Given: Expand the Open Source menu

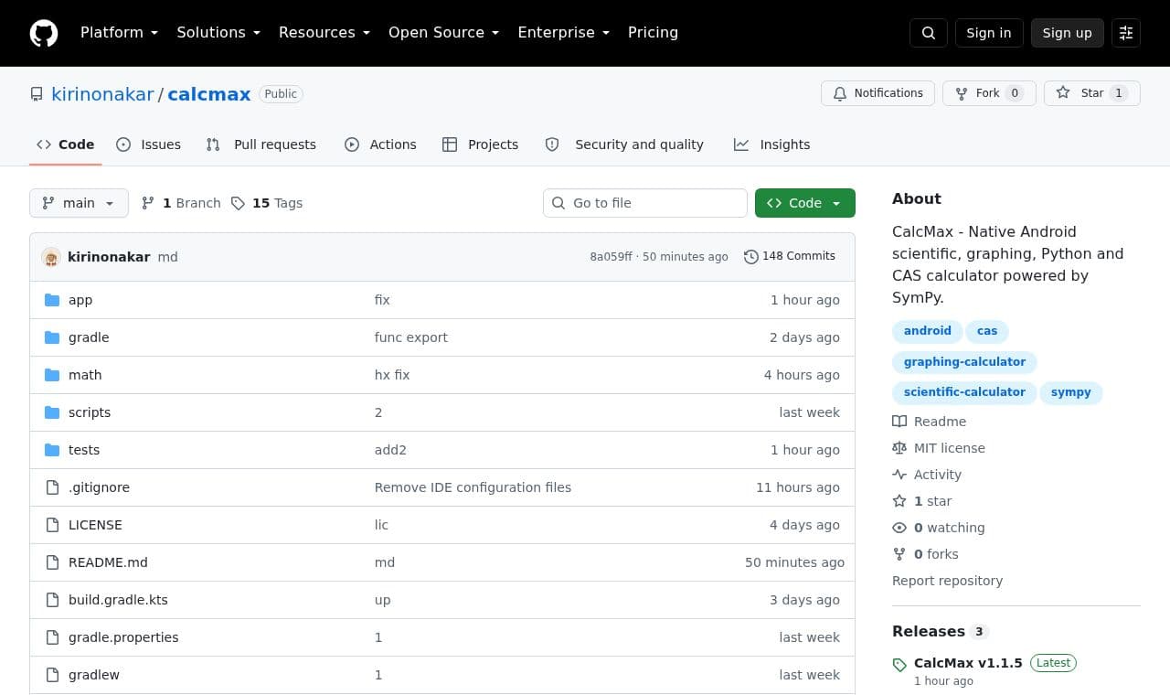Looking at the screenshot, I should 444,33.
